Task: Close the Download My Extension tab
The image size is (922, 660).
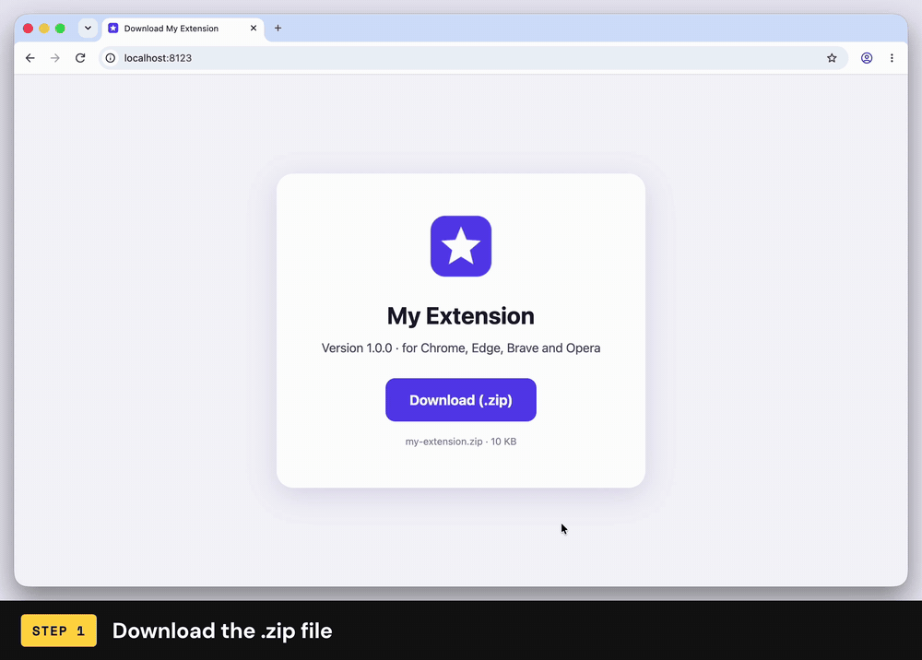Action: click(x=254, y=28)
